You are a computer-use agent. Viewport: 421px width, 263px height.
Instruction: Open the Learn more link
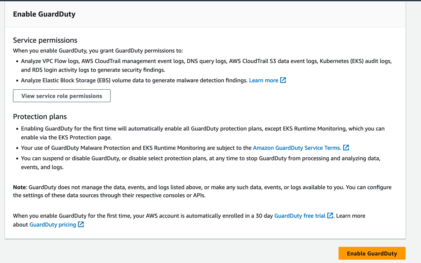263,80
